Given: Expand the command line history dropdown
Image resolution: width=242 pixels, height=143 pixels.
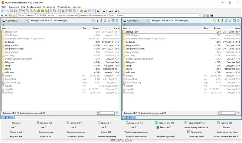Looking at the screenshot, I should click(199, 15).
